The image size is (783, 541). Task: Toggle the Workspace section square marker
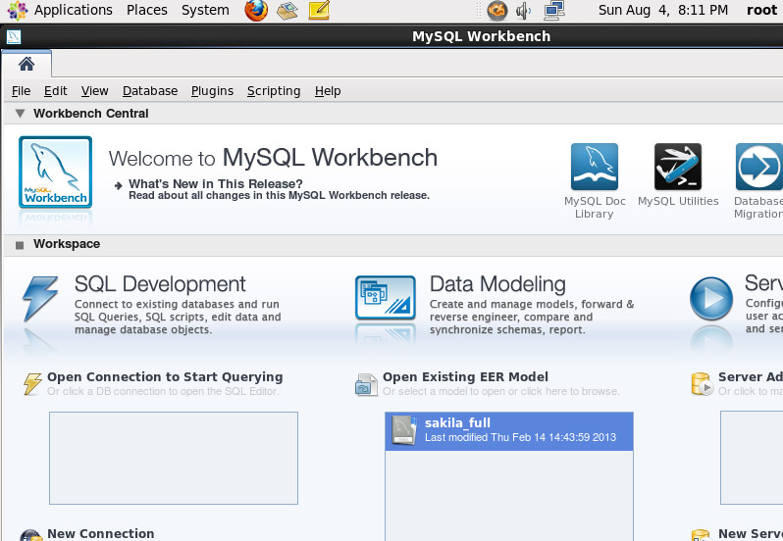pos(20,245)
